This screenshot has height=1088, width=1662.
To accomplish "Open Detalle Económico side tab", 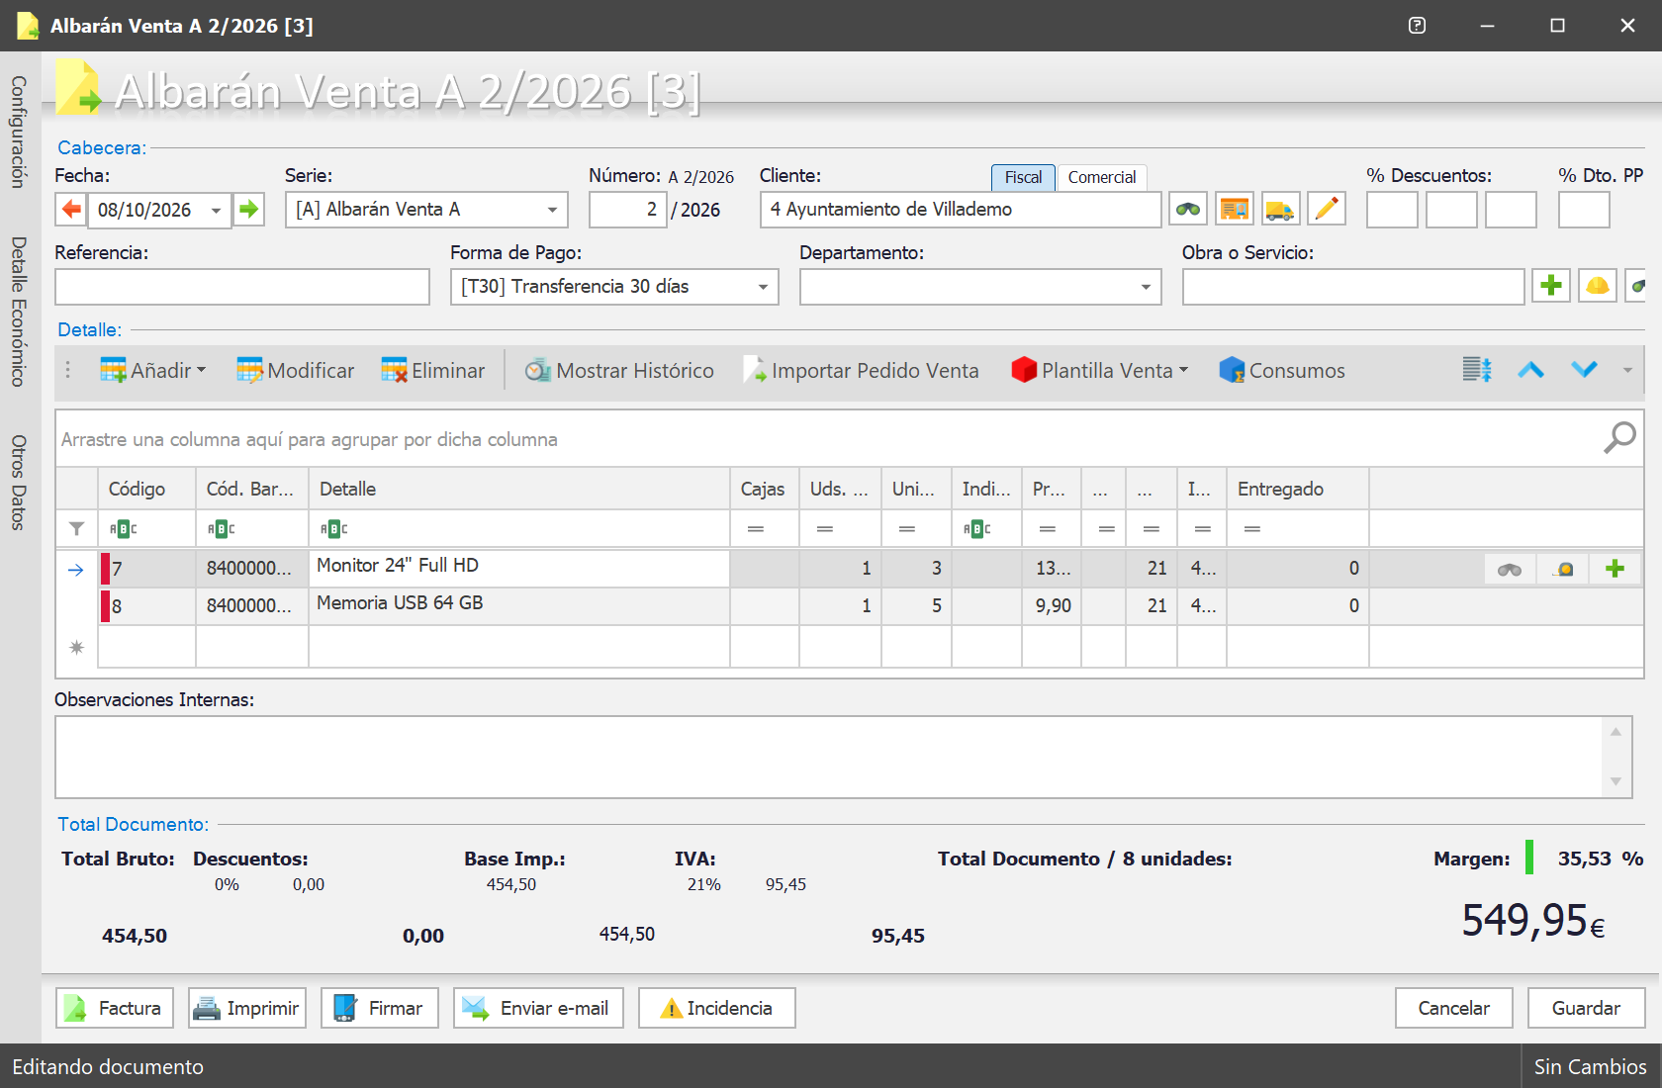I will pos(19,311).
